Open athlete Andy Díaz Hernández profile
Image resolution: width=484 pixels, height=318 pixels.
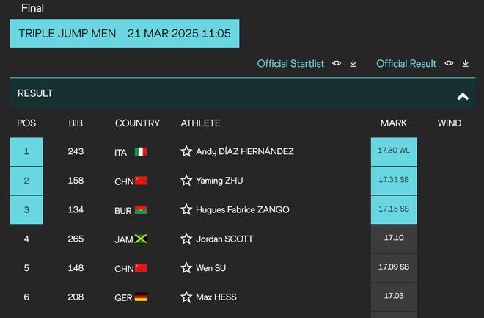[244, 151]
